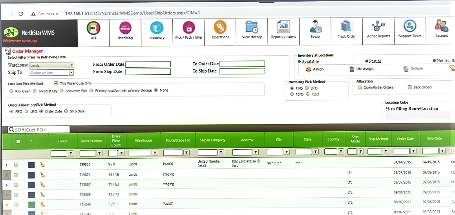Image resolution: width=455 pixels, height=215 pixels.
Task: Open the Reports / Labels chart icon
Action: [x=283, y=27]
